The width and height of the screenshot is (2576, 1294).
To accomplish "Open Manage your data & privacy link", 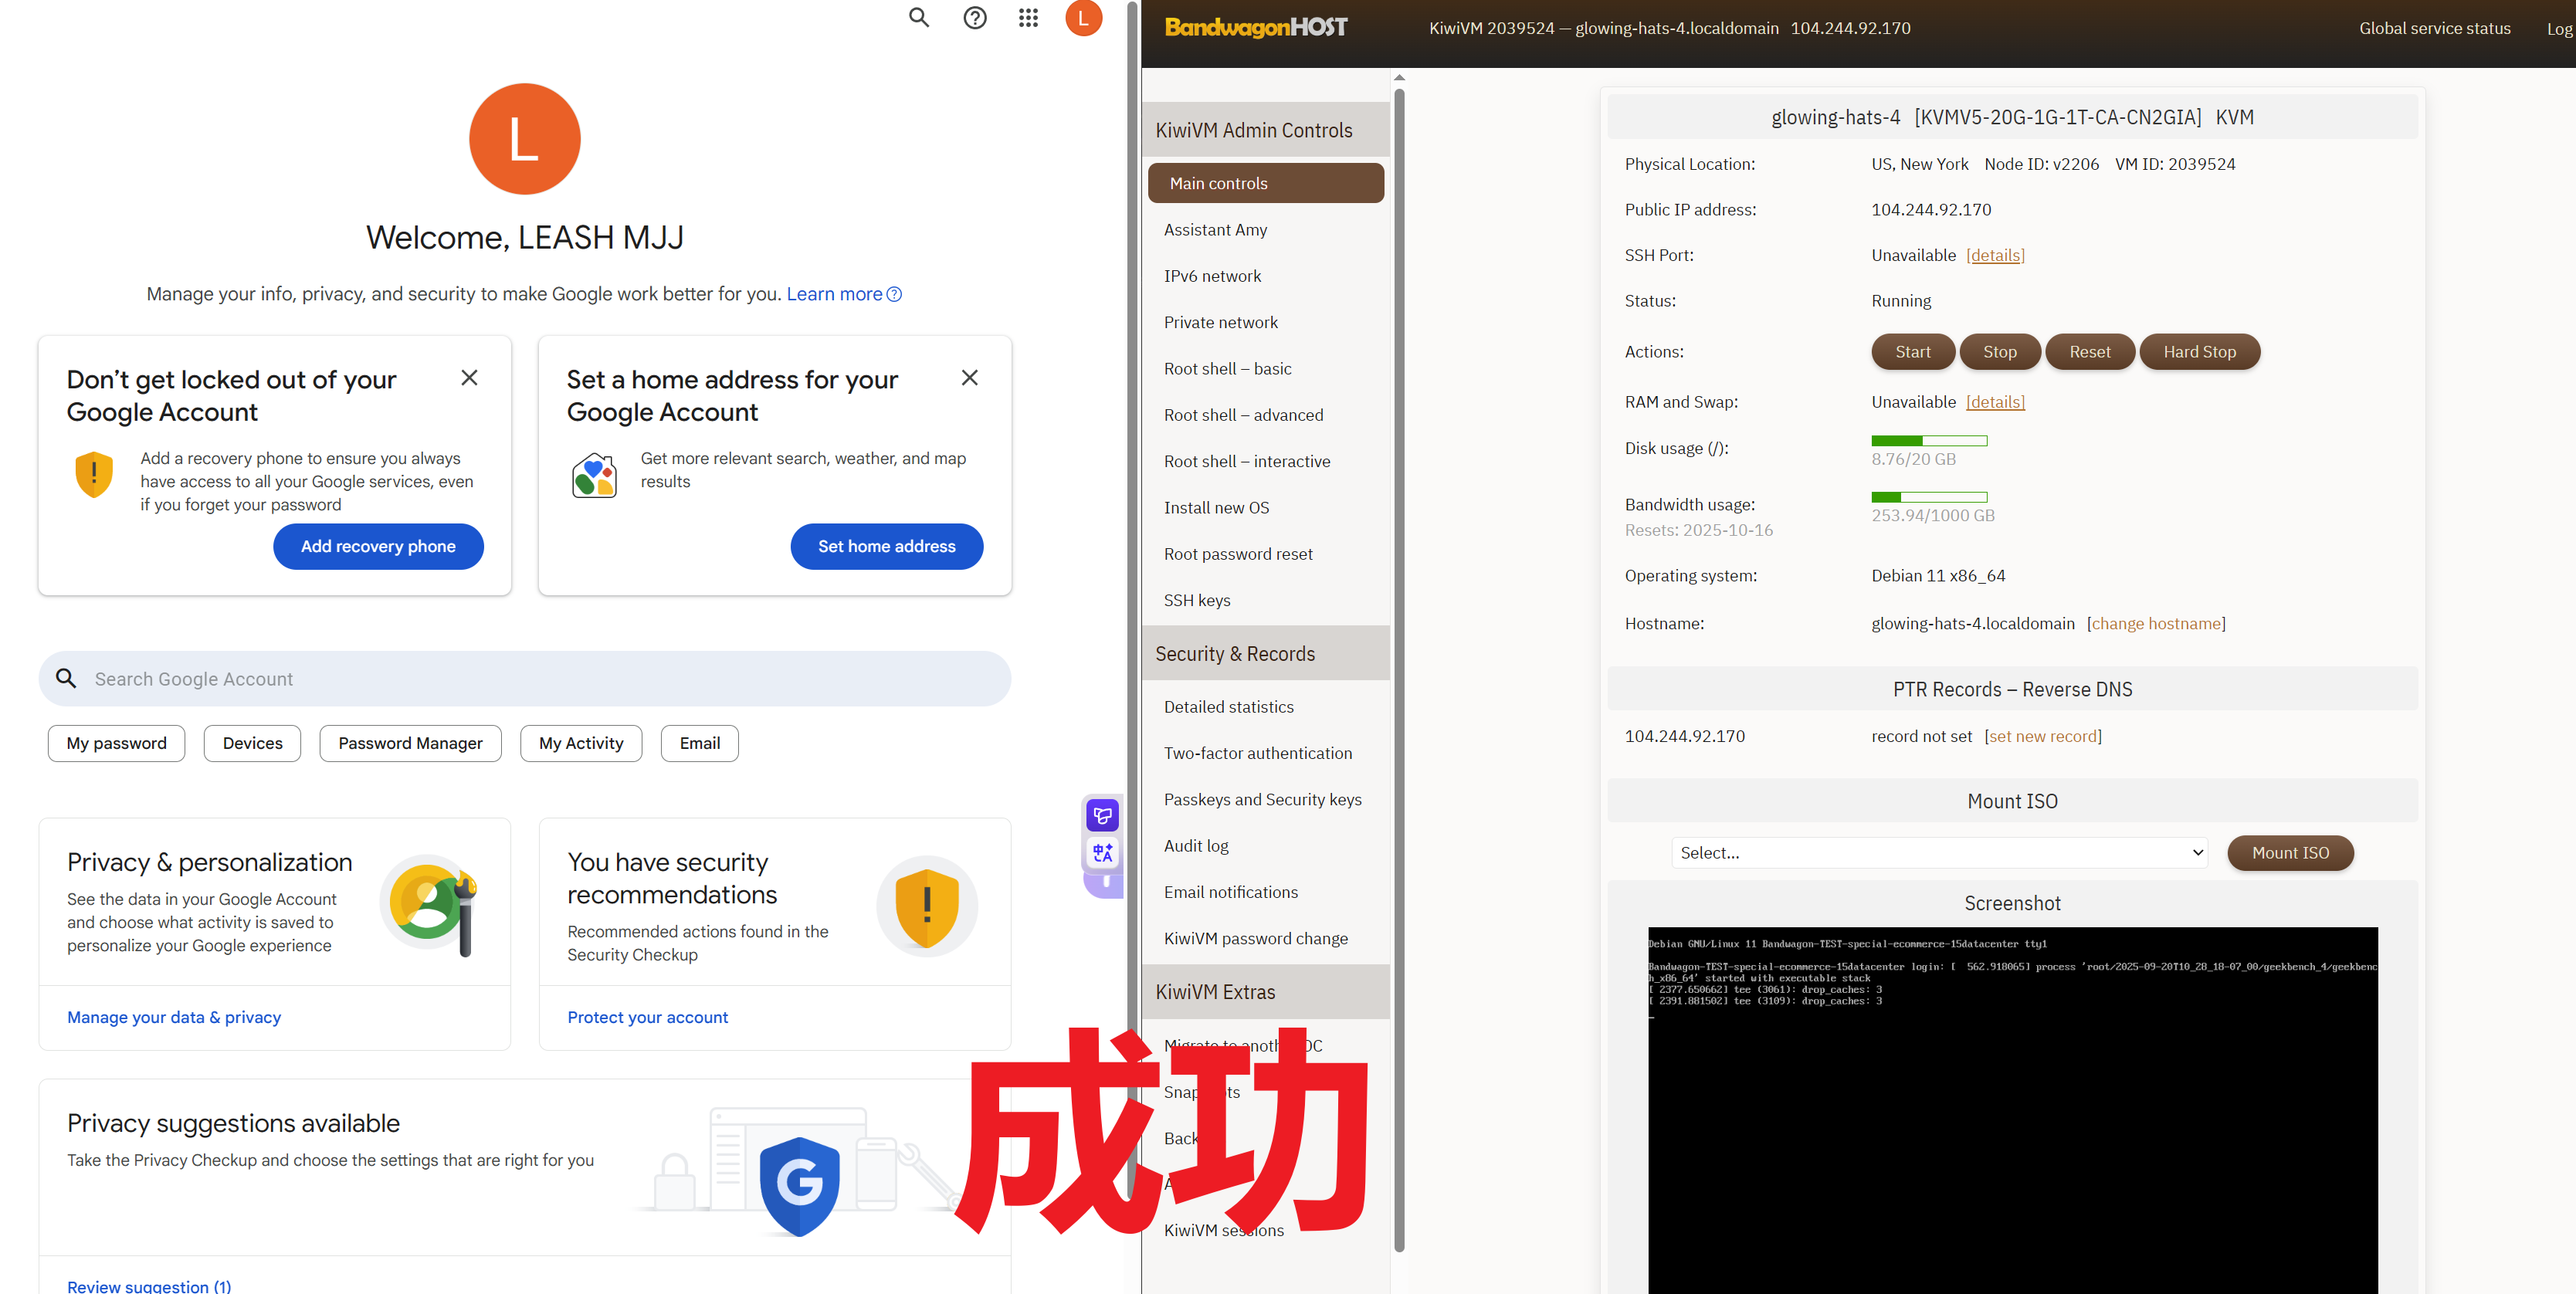I will point(174,1017).
